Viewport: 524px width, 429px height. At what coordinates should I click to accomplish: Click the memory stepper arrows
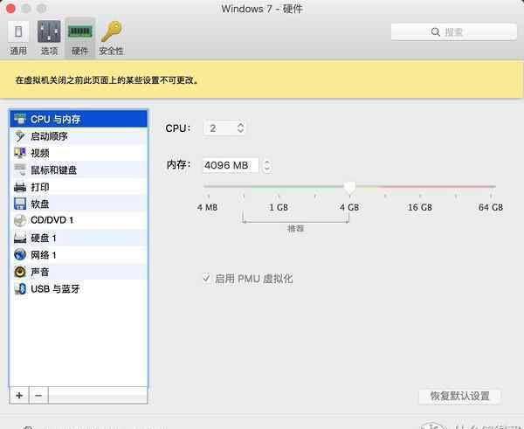266,165
